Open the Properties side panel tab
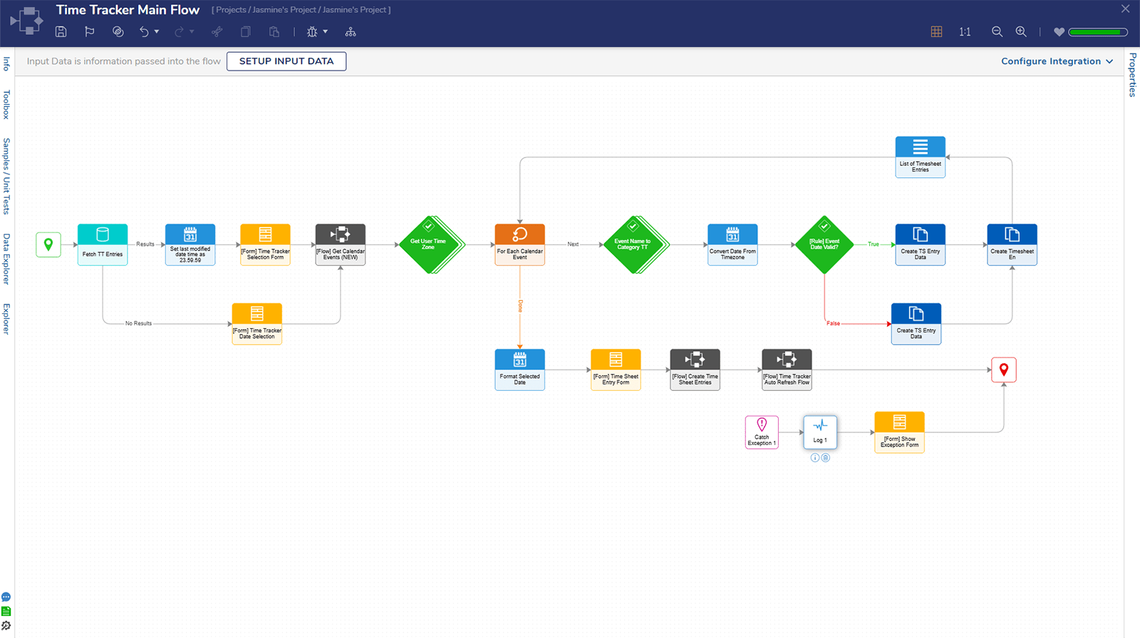1140x638 pixels. (x=1132, y=75)
